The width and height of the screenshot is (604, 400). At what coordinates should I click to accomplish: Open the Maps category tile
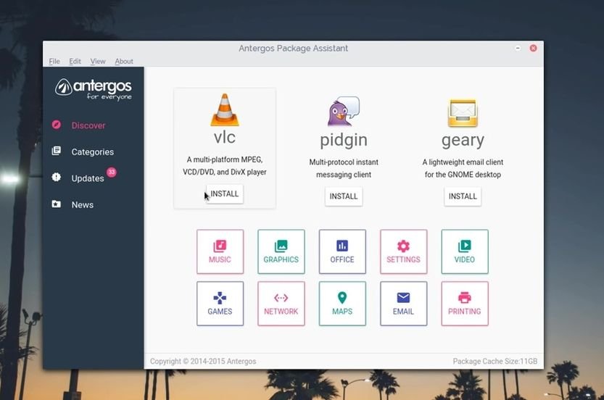click(342, 304)
